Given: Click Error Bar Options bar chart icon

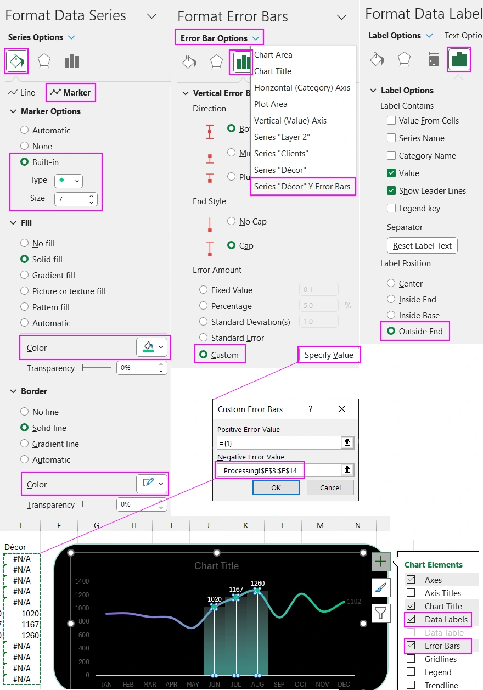Looking at the screenshot, I should tap(240, 62).
